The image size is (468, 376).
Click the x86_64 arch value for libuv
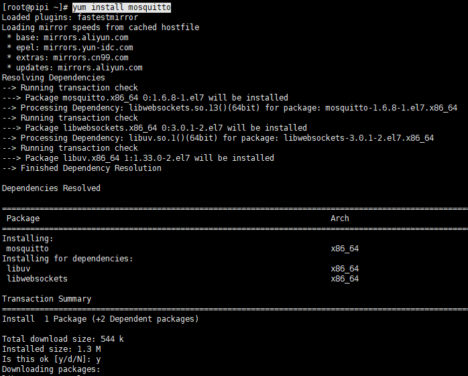coord(345,269)
